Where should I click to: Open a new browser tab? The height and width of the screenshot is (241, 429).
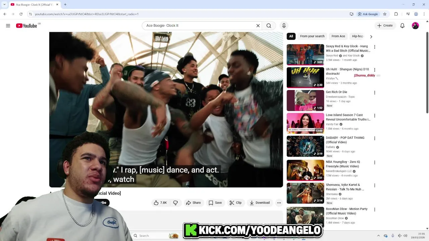(x=65, y=4)
